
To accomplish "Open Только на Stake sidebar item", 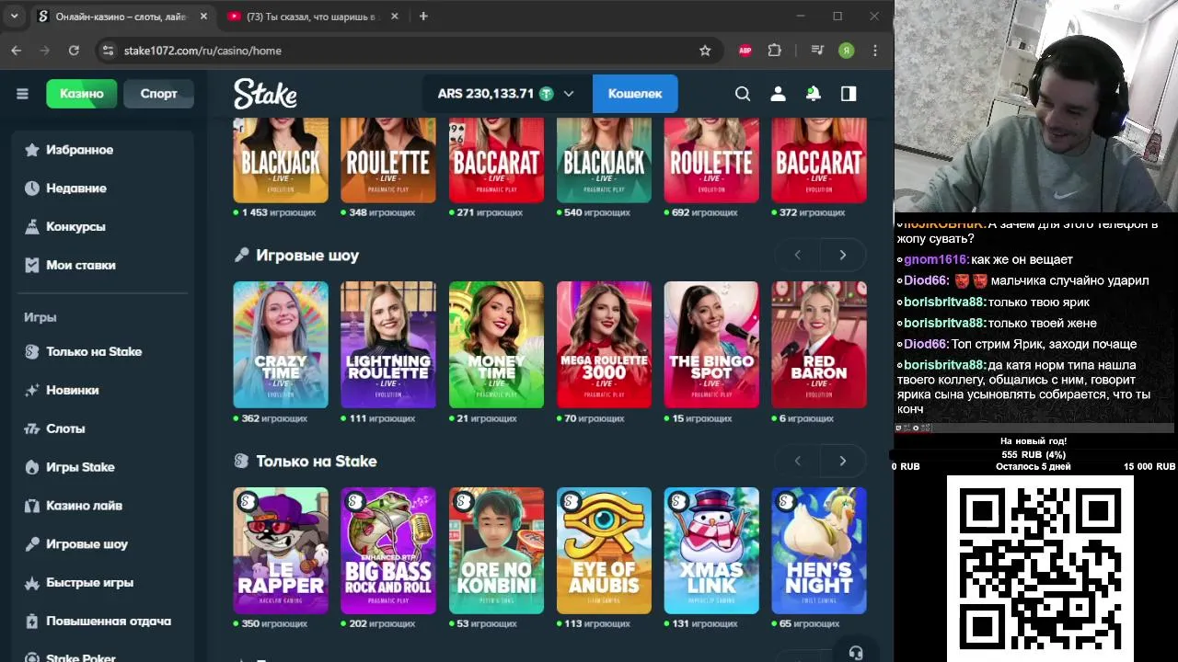I will tap(103, 351).
